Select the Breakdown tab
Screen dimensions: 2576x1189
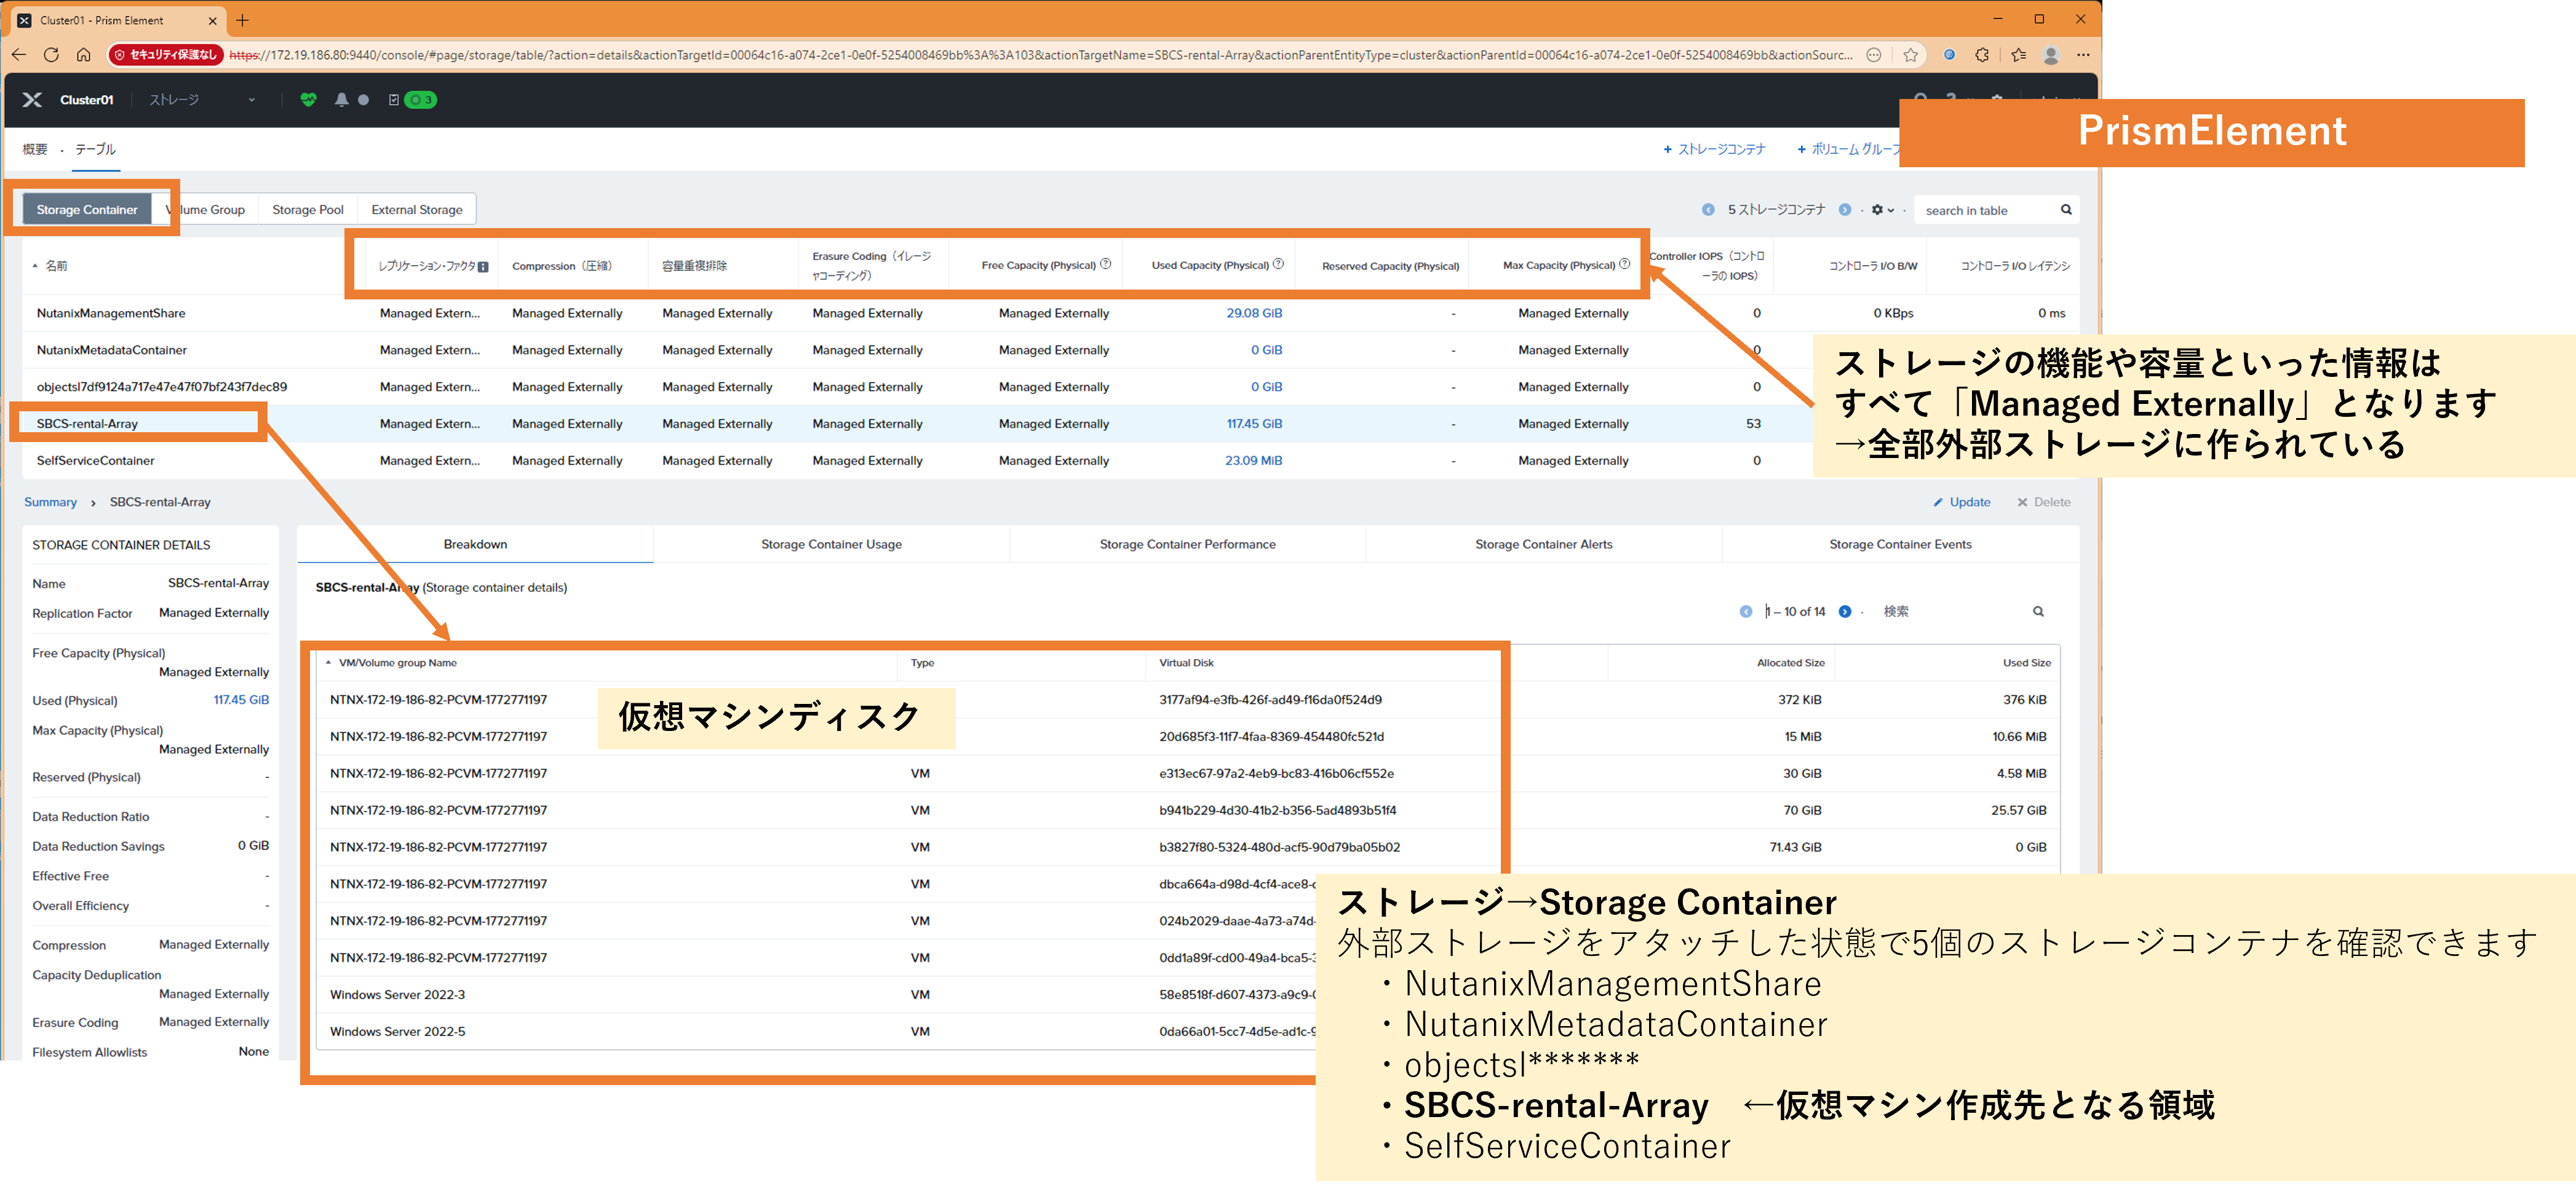(475, 545)
